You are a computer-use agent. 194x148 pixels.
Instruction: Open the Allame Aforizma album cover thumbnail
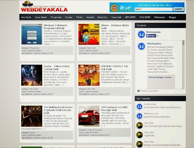point(89,34)
